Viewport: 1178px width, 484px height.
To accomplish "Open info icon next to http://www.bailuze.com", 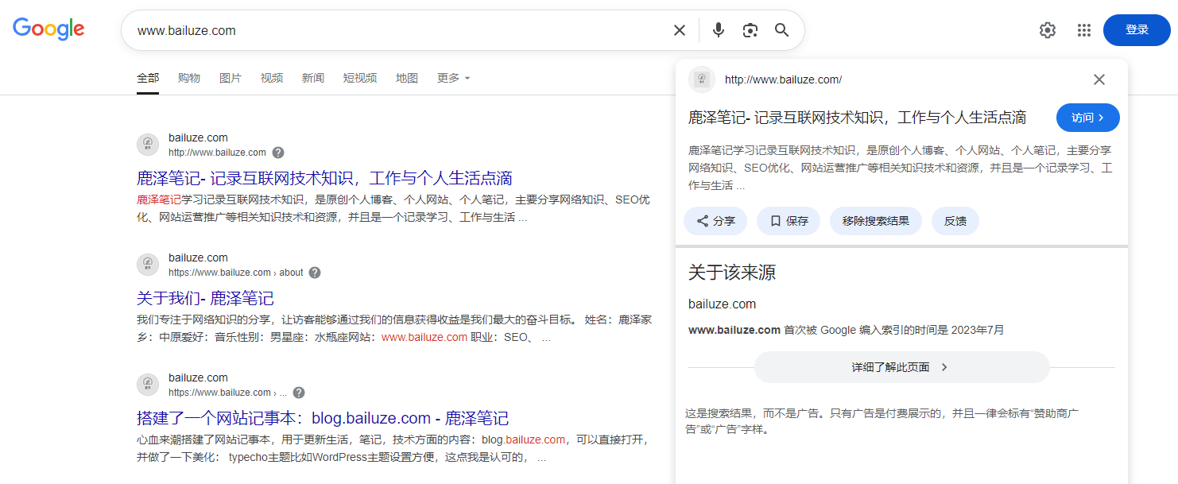I will click(x=278, y=153).
